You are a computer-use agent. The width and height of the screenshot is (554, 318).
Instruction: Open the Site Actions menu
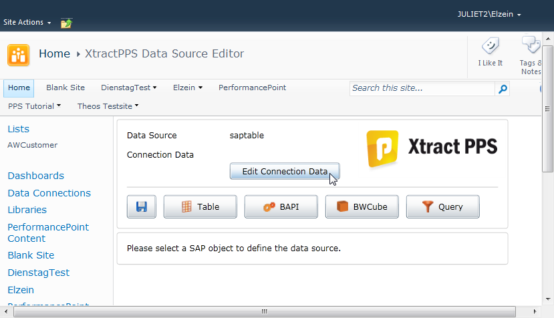click(27, 22)
